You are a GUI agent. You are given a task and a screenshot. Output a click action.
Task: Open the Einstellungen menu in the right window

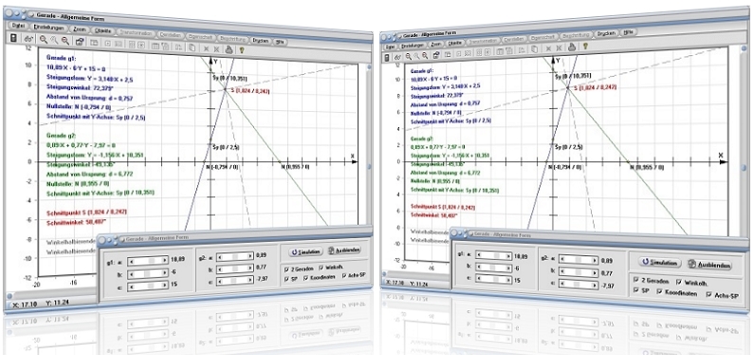413,46
